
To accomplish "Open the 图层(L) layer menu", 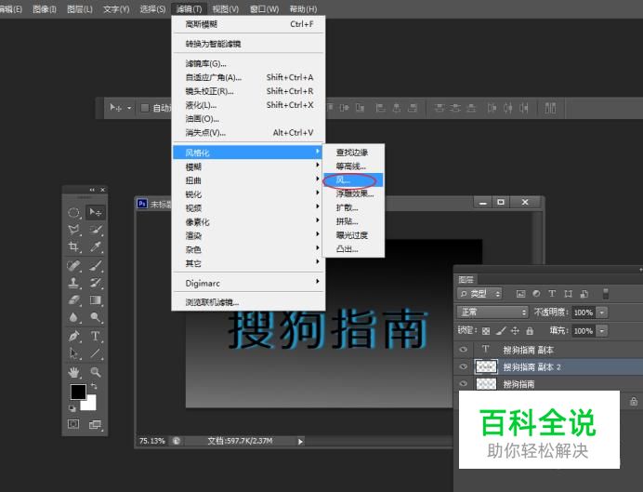I will tap(80, 9).
